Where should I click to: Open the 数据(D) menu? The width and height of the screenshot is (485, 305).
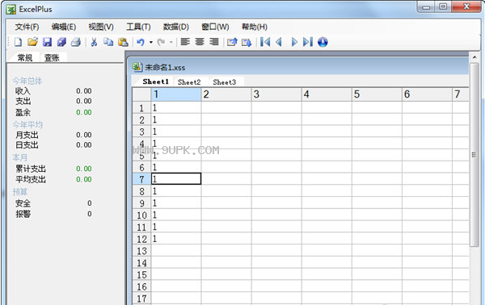176,27
